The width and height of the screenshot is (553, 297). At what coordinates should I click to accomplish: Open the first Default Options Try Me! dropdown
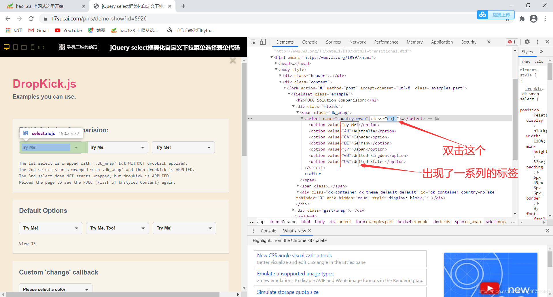pyautogui.click(x=51, y=228)
